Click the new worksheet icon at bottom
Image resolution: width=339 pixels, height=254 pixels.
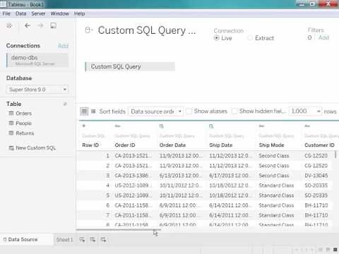82,240
